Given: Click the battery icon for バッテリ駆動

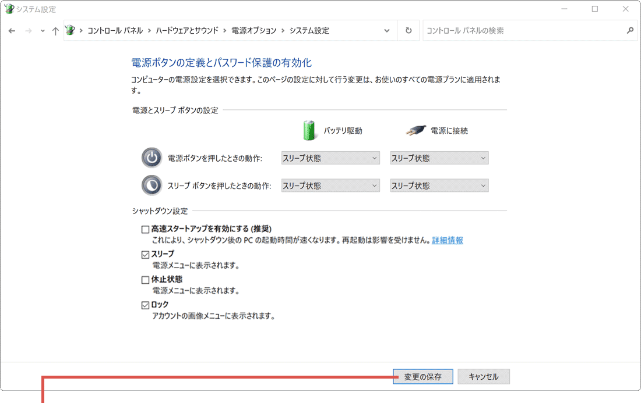Looking at the screenshot, I should point(309,130).
